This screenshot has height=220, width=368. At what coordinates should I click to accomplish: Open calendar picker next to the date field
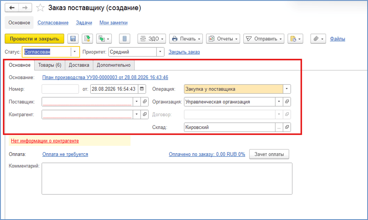point(142,89)
